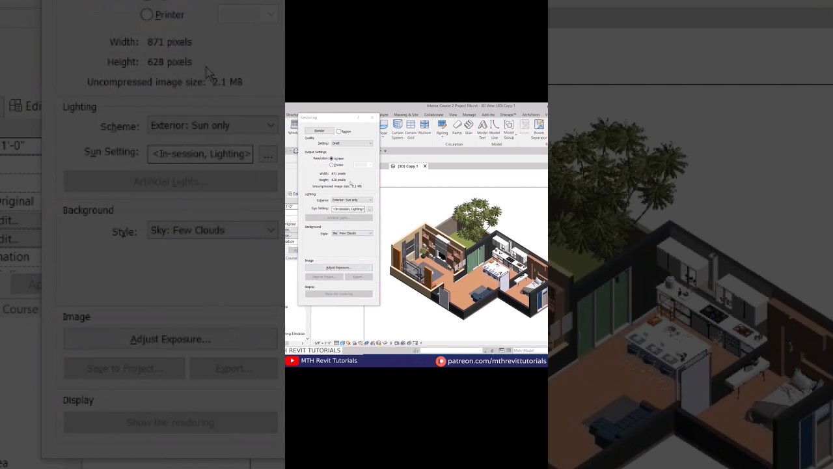Click Temporary Hide/Isolate glasses icon
833x469 pixels.
[385, 343]
